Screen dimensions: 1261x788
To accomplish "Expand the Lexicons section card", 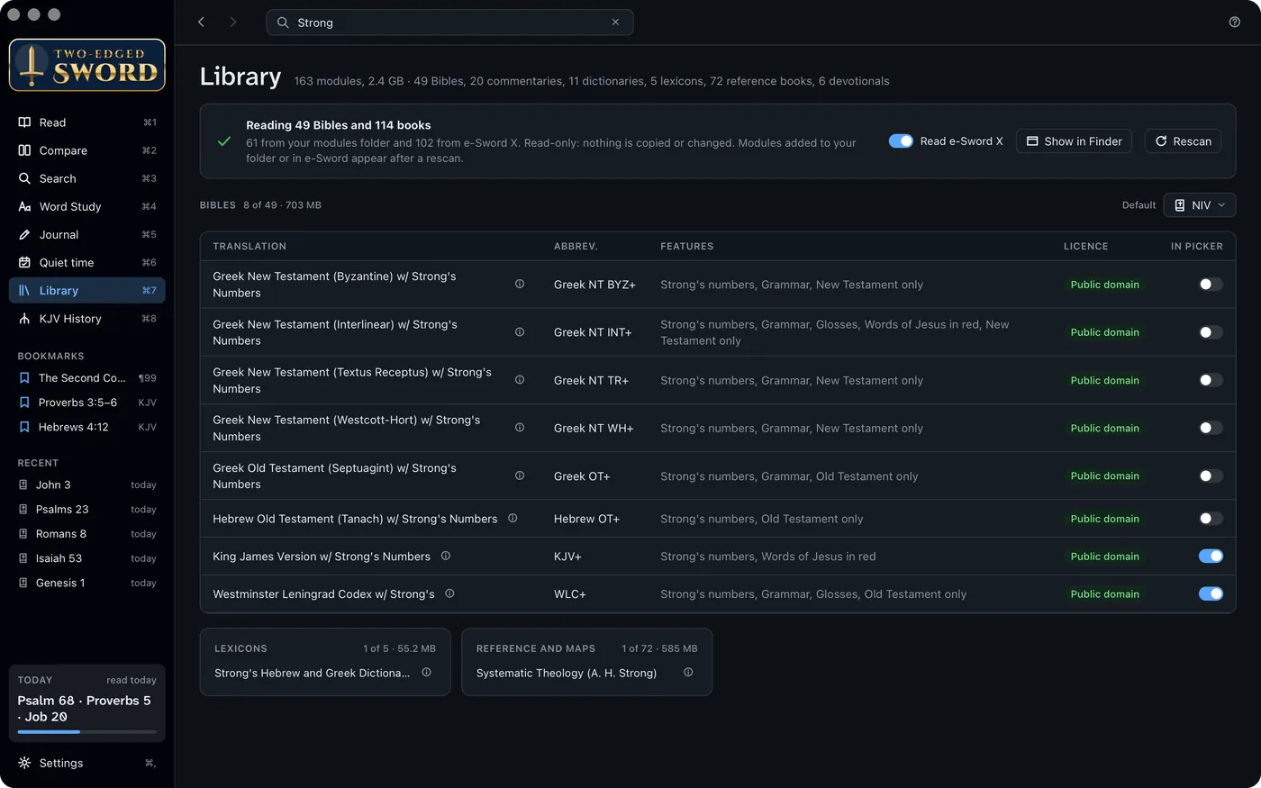I will pyautogui.click(x=325, y=662).
